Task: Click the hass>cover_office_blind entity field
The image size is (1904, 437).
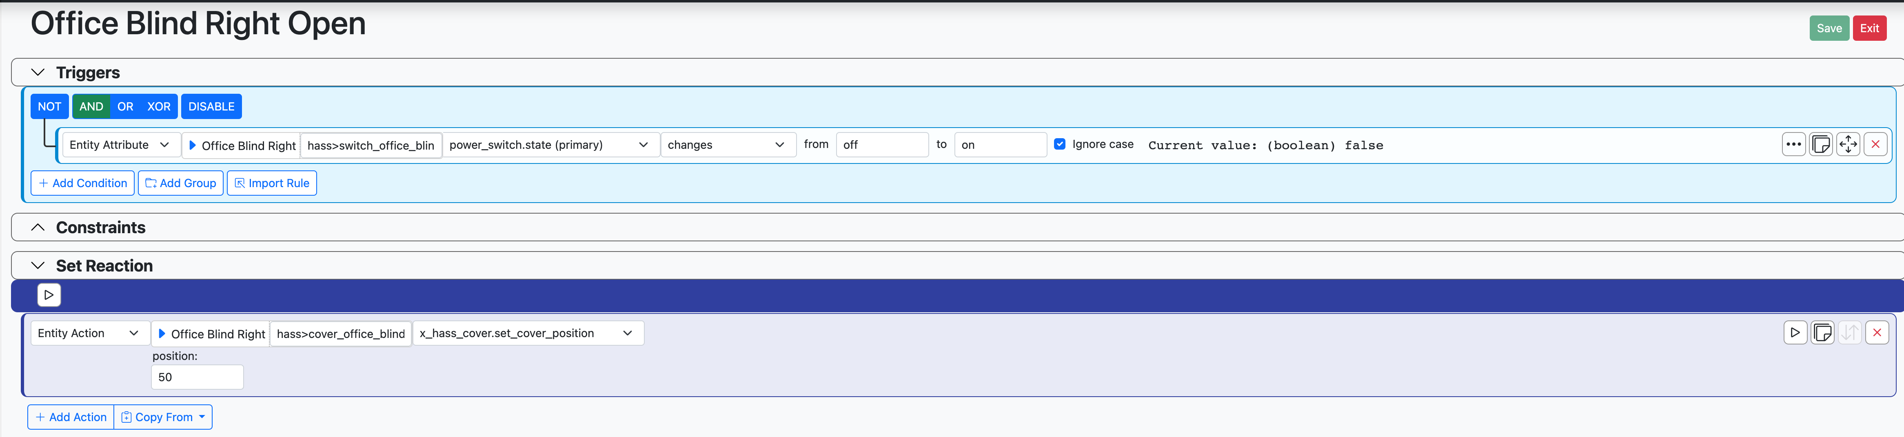Action: point(341,333)
